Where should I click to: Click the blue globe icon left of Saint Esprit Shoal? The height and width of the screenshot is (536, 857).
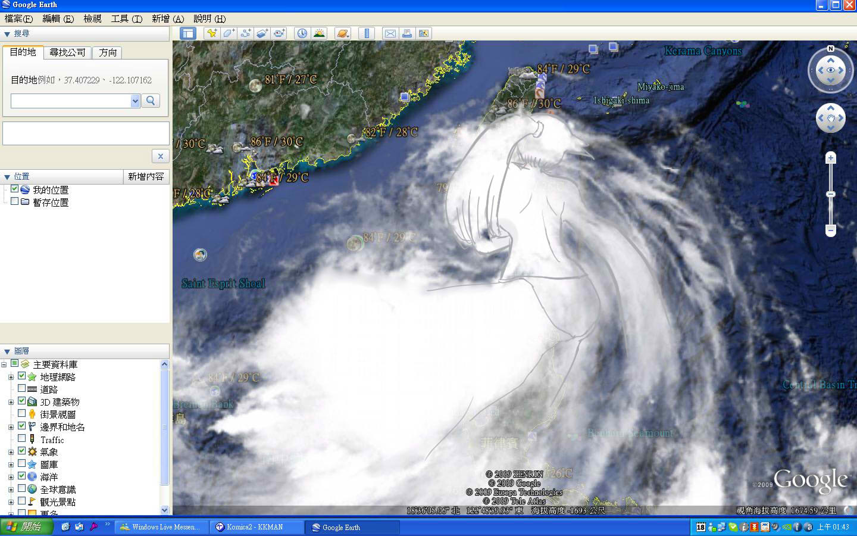[x=200, y=255]
